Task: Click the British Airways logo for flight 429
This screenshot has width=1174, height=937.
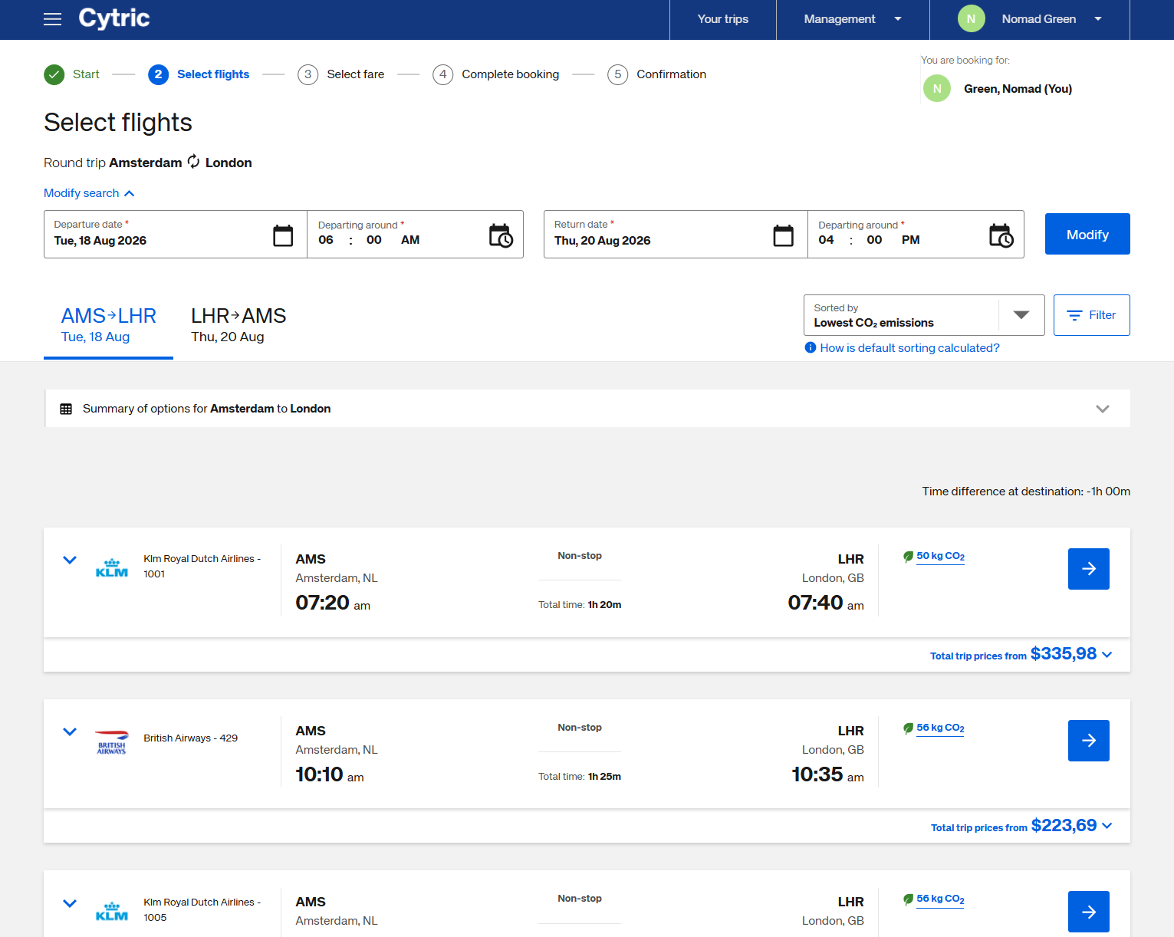Action: tap(112, 741)
